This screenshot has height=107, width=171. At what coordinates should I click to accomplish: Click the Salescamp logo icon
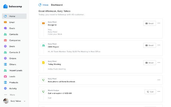click(5, 6)
